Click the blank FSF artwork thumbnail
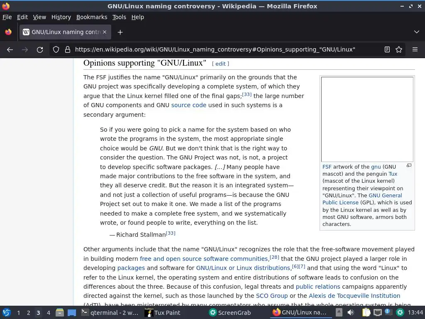425x319 pixels. pyautogui.click(x=367, y=119)
